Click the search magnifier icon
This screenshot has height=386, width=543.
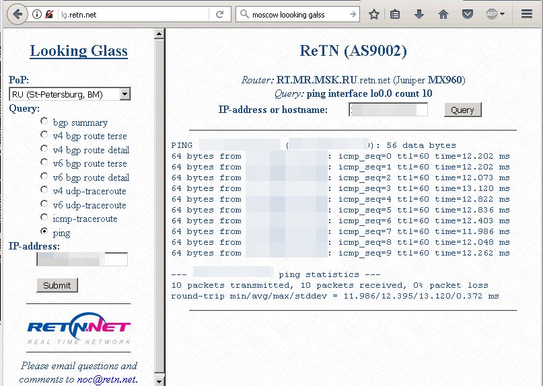pos(244,14)
